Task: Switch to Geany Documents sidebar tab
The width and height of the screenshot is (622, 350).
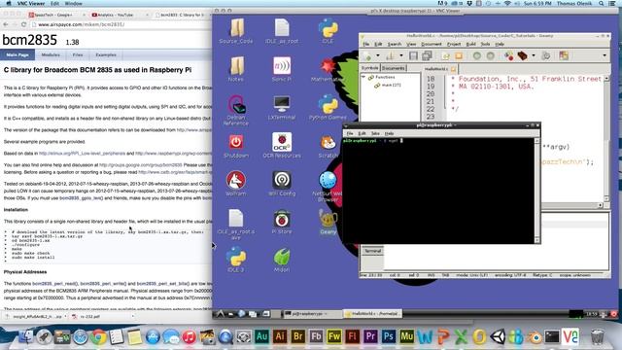Action: pyautogui.click(x=393, y=68)
